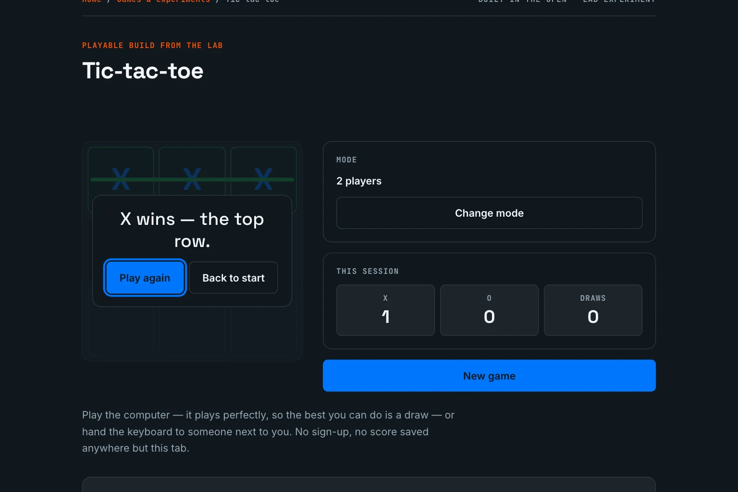
Task: Open the Change mode option
Action: pos(489,213)
